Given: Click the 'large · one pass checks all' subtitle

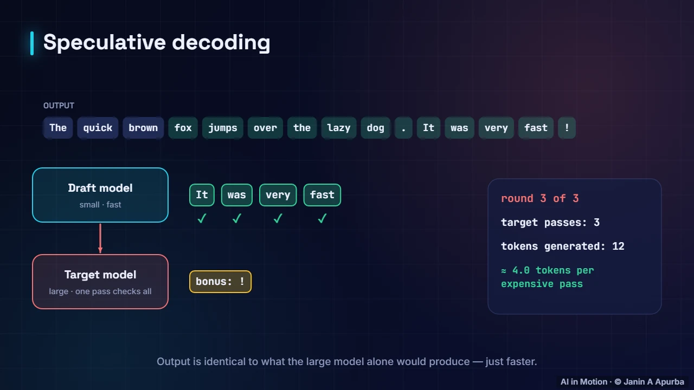Looking at the screenshot, I should coord(100,291).
